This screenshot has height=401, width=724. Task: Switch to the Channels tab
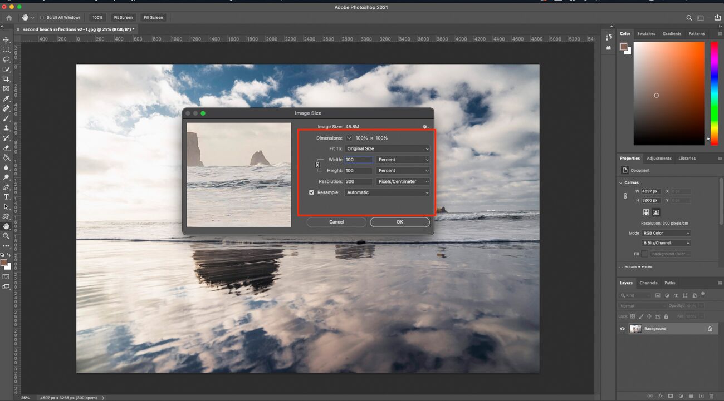click(x=648, y=283)
